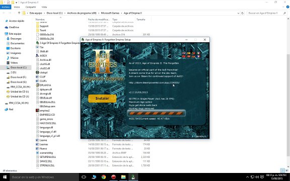Select the empires2 application icon

[x=38, y=111]
